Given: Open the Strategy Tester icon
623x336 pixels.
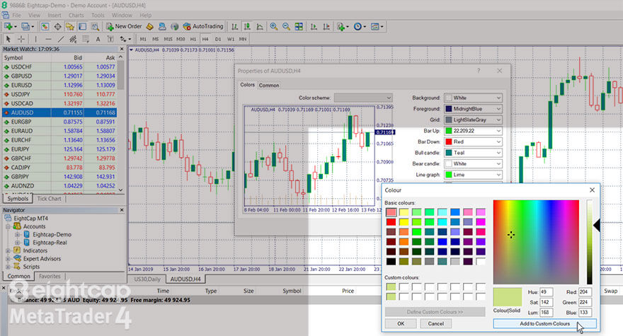Looking at the screenshot, I should pyautogui.click(x=95, y=27).
